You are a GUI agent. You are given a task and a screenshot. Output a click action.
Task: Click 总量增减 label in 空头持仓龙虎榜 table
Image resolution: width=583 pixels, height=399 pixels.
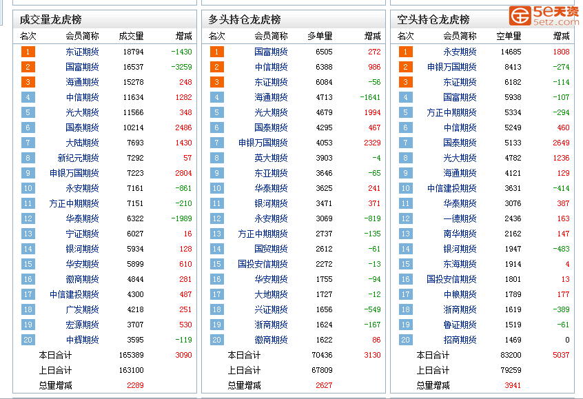coord(433,386)
